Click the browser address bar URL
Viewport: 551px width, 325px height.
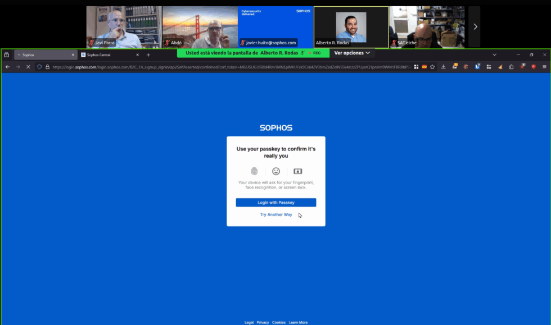[225, 67]
